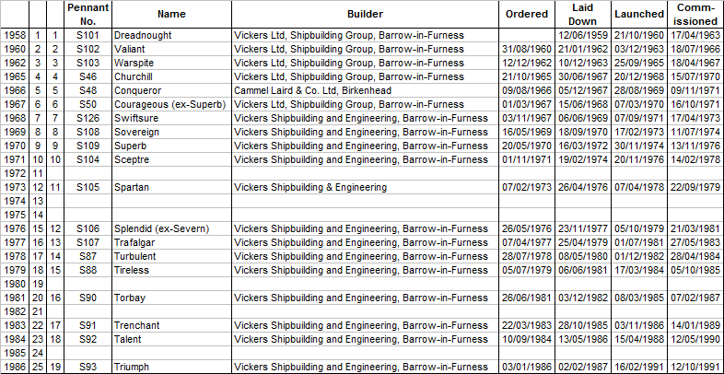Viewport: 724px width, 374px height.
Task: Click the Swiftsure name cell
Action: point(171,118)
